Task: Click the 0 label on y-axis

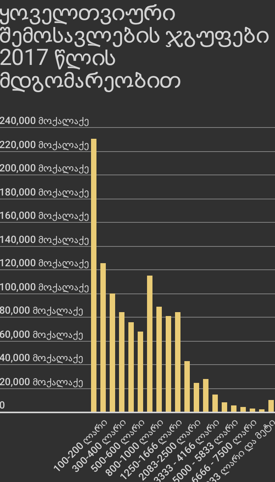Action: [x=2, y=406]
